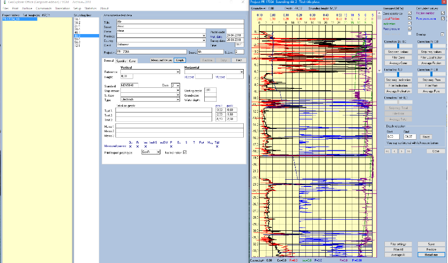The image size is (448, 263).
Task: Click Reset in Depth selection
Action: tap(426, 137)
